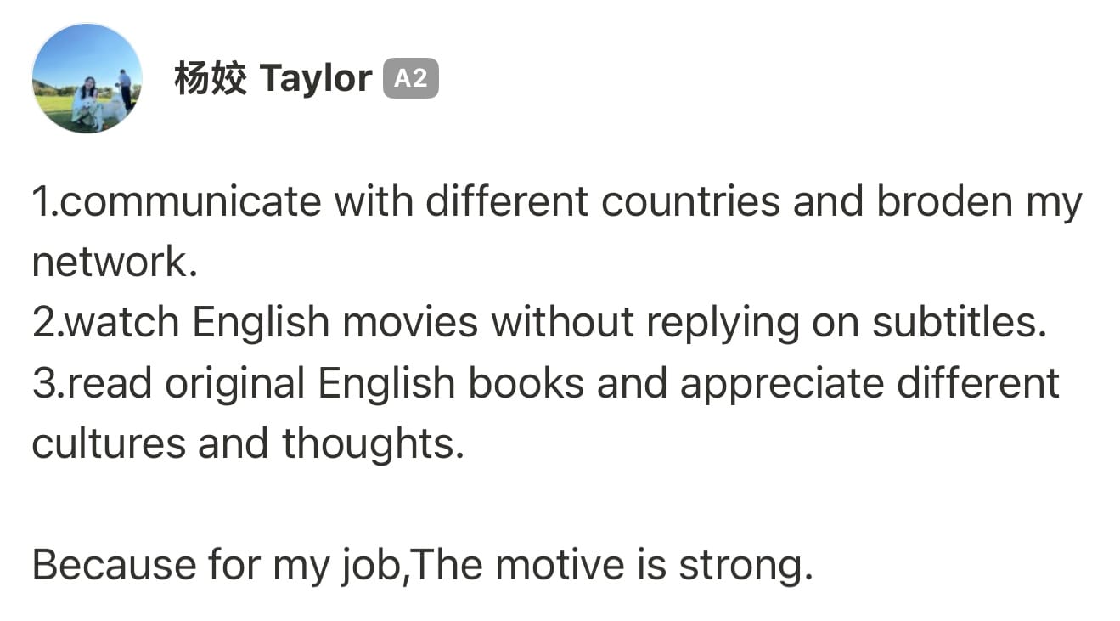
Task: Click the Chinese characters 杨姣 in the name
Action: (211, 79)
